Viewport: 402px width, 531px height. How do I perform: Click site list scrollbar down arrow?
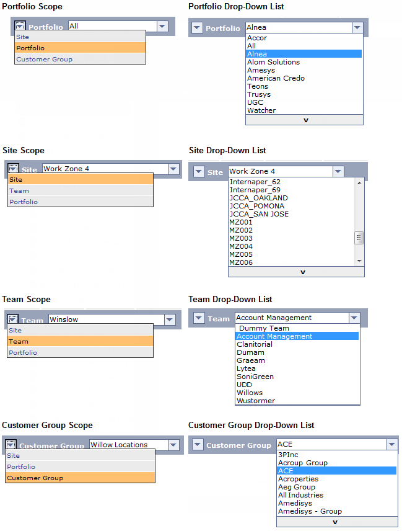pos(359,261)
